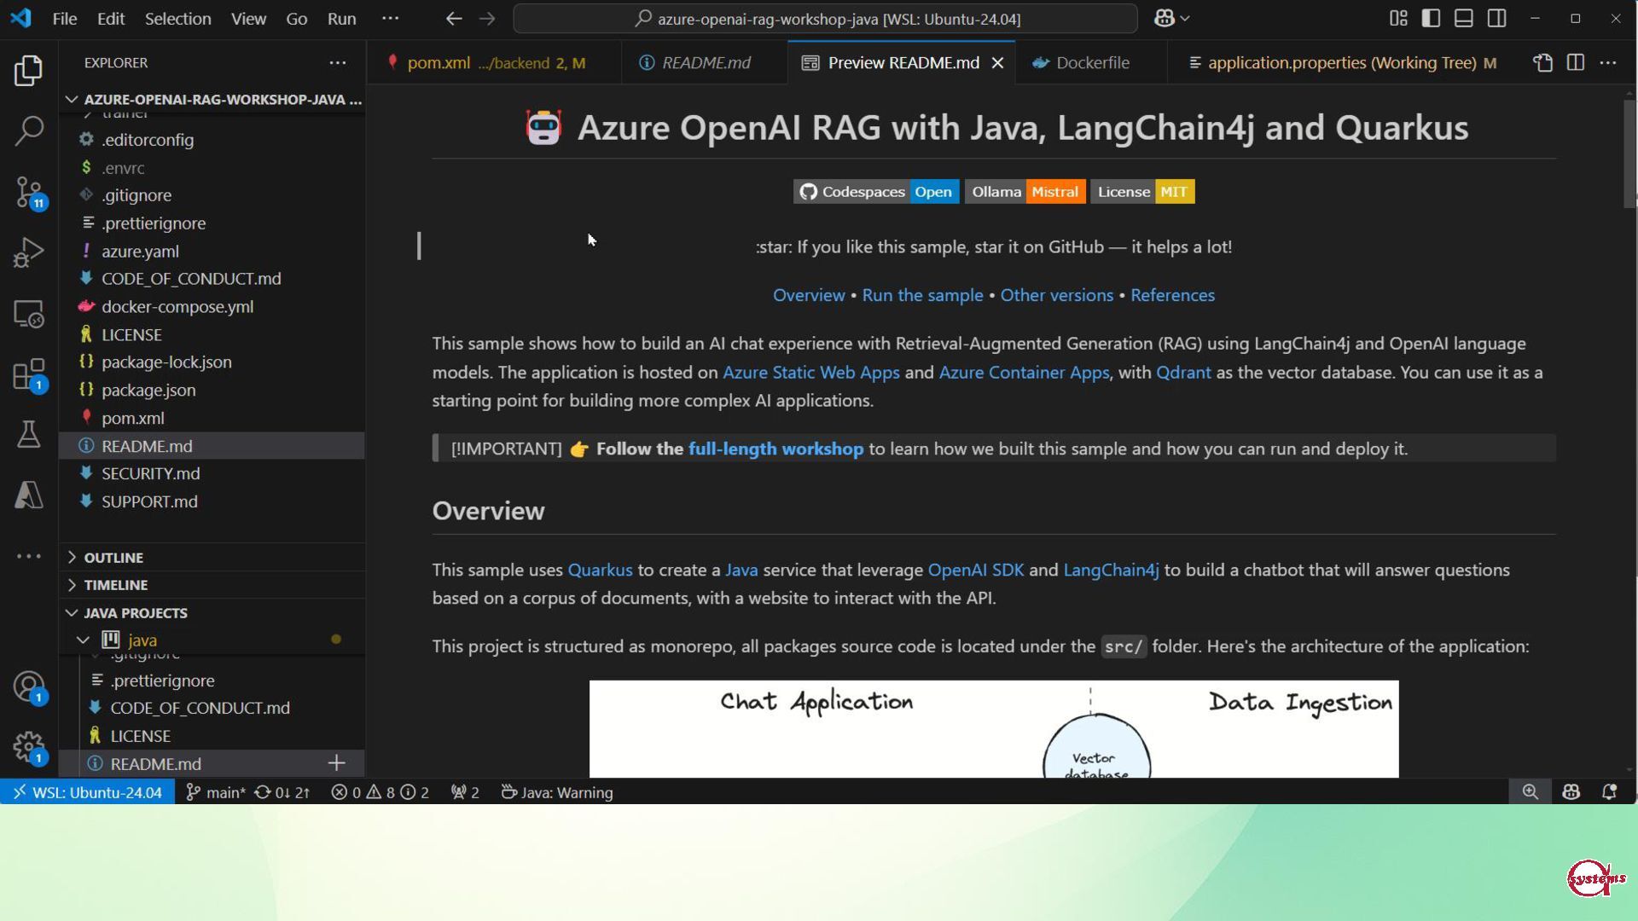Open Customize Layout control
This screenshot has height=921, width=1638.
click(x=1398, y=19)
